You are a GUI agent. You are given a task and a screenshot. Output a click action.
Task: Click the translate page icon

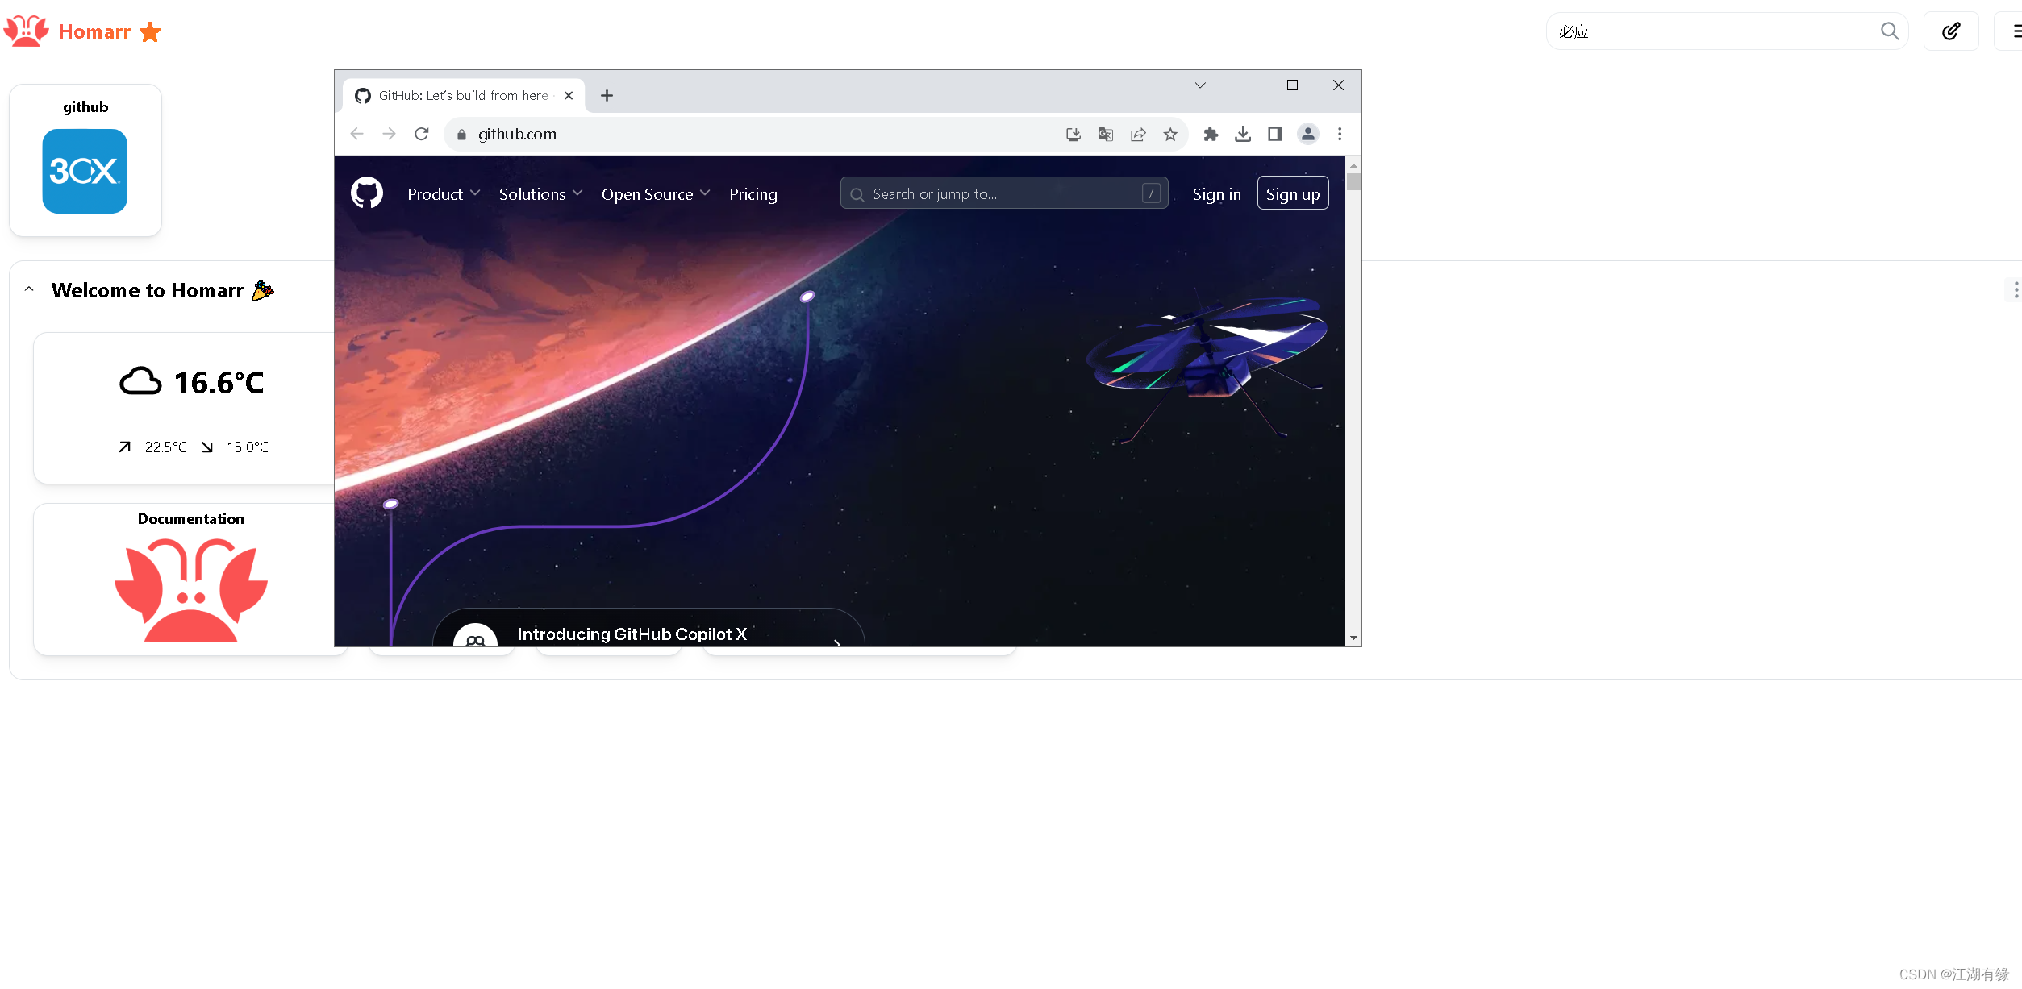(x=1106, y=135)
